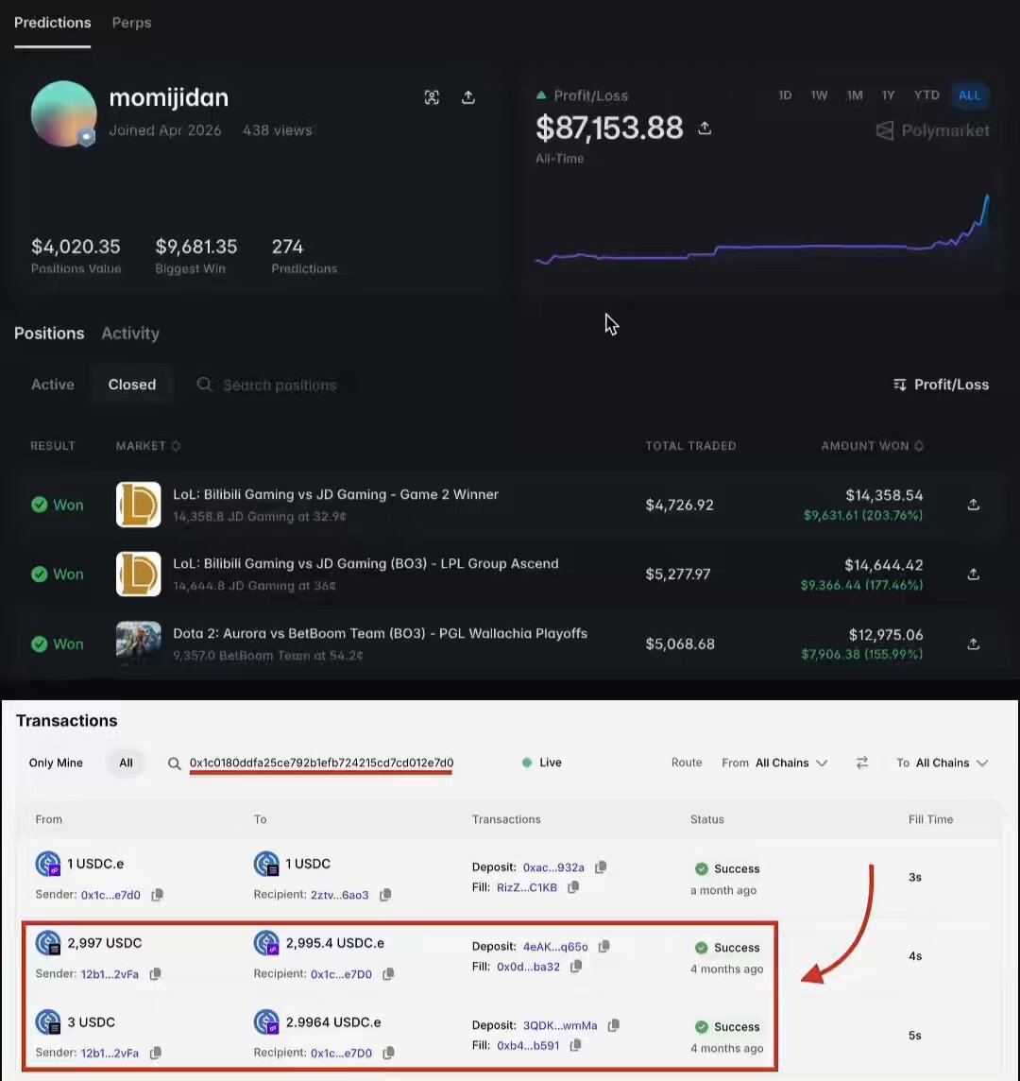Open the To All Chains dropdown
1020x1081 pixels.
(x=943, y=763)
